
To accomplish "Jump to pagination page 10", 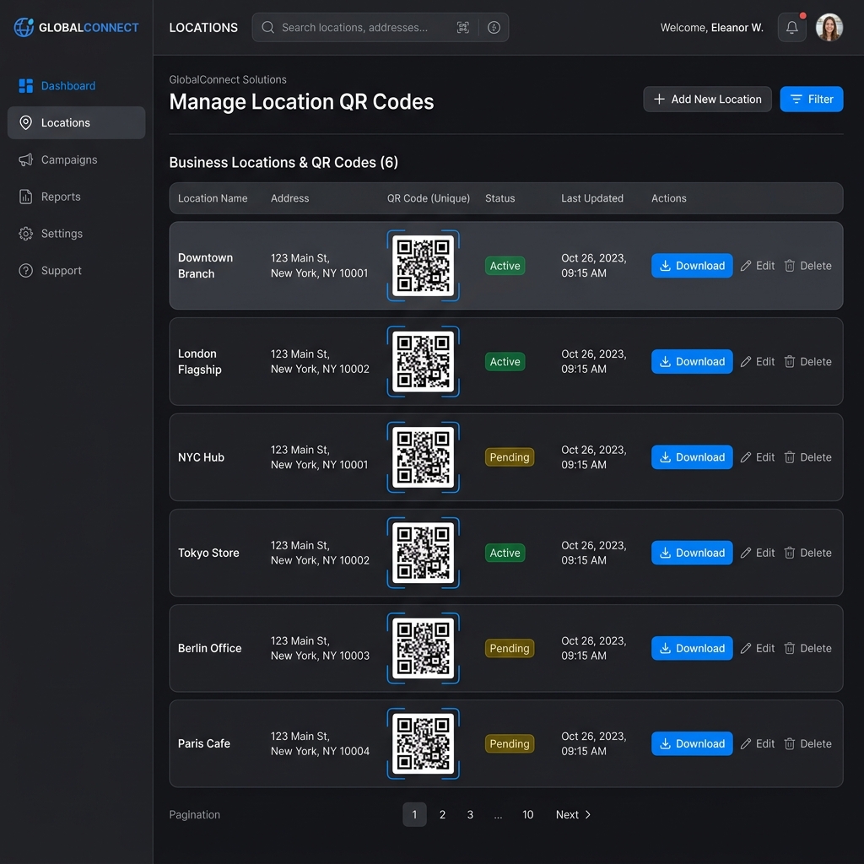I will pyautogui.click(x=528, y=814).
